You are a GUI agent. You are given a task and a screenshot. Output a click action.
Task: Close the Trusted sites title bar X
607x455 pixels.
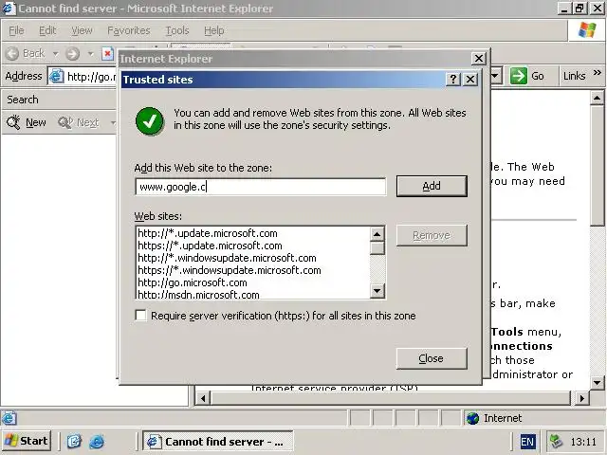470,80
